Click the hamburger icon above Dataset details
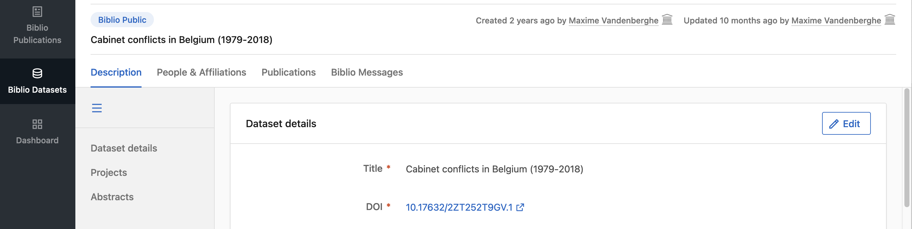This screenshot has height=229, width=912. click(97, 108)
